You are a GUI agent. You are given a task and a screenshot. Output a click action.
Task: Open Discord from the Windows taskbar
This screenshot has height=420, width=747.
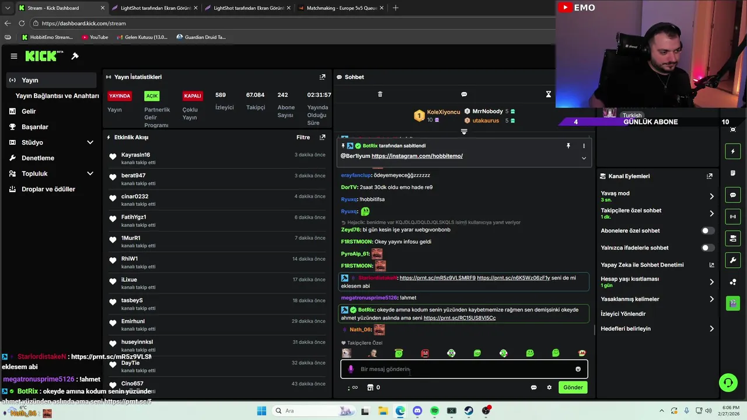click(417, 411)
